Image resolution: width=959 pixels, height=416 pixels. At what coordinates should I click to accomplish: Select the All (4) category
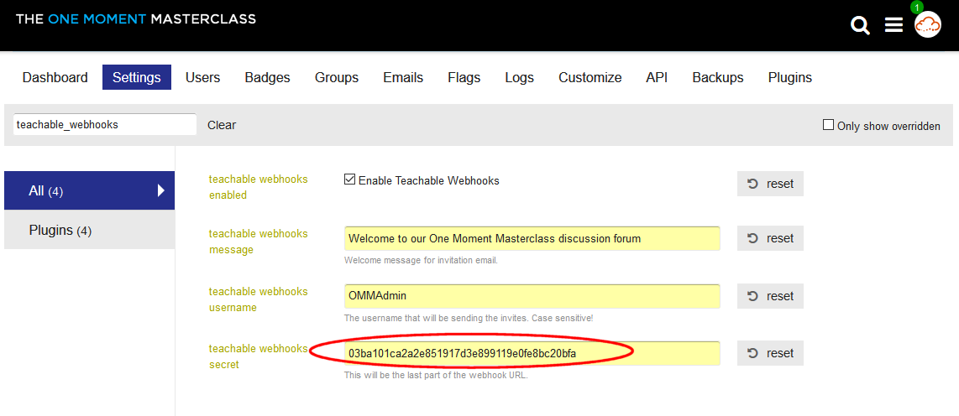[89, 190]
